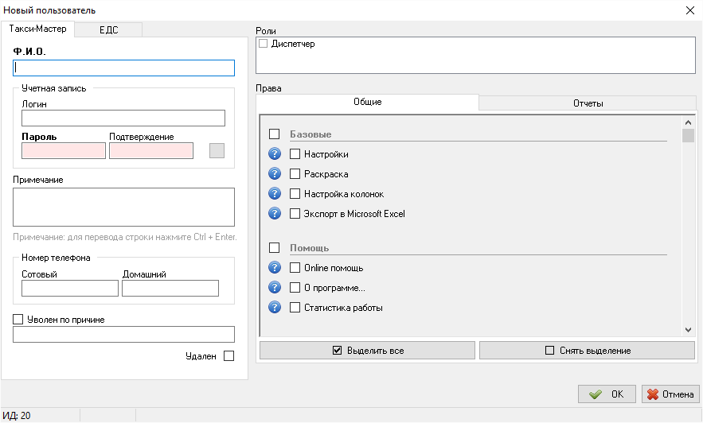703x423 pixels.
Task: Click small gray button beside Подтверждение field
Action: pos(217,151)
